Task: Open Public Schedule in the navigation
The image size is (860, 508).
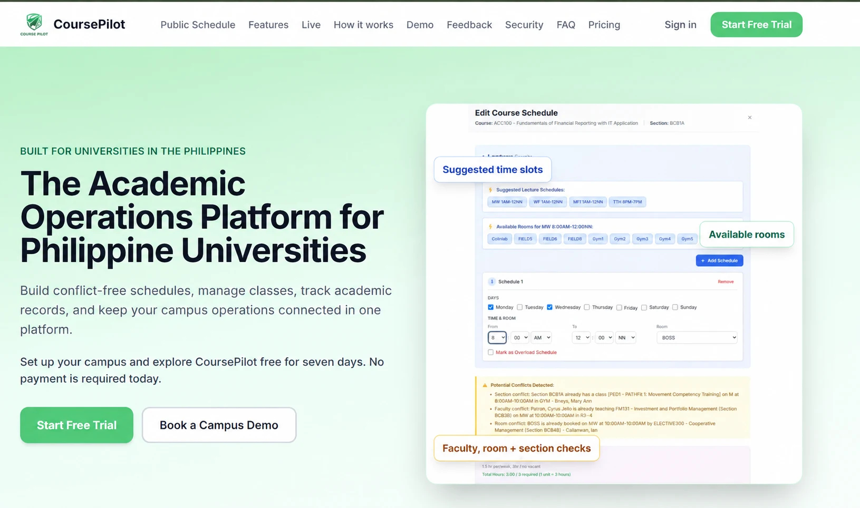Action: point(198,25)
